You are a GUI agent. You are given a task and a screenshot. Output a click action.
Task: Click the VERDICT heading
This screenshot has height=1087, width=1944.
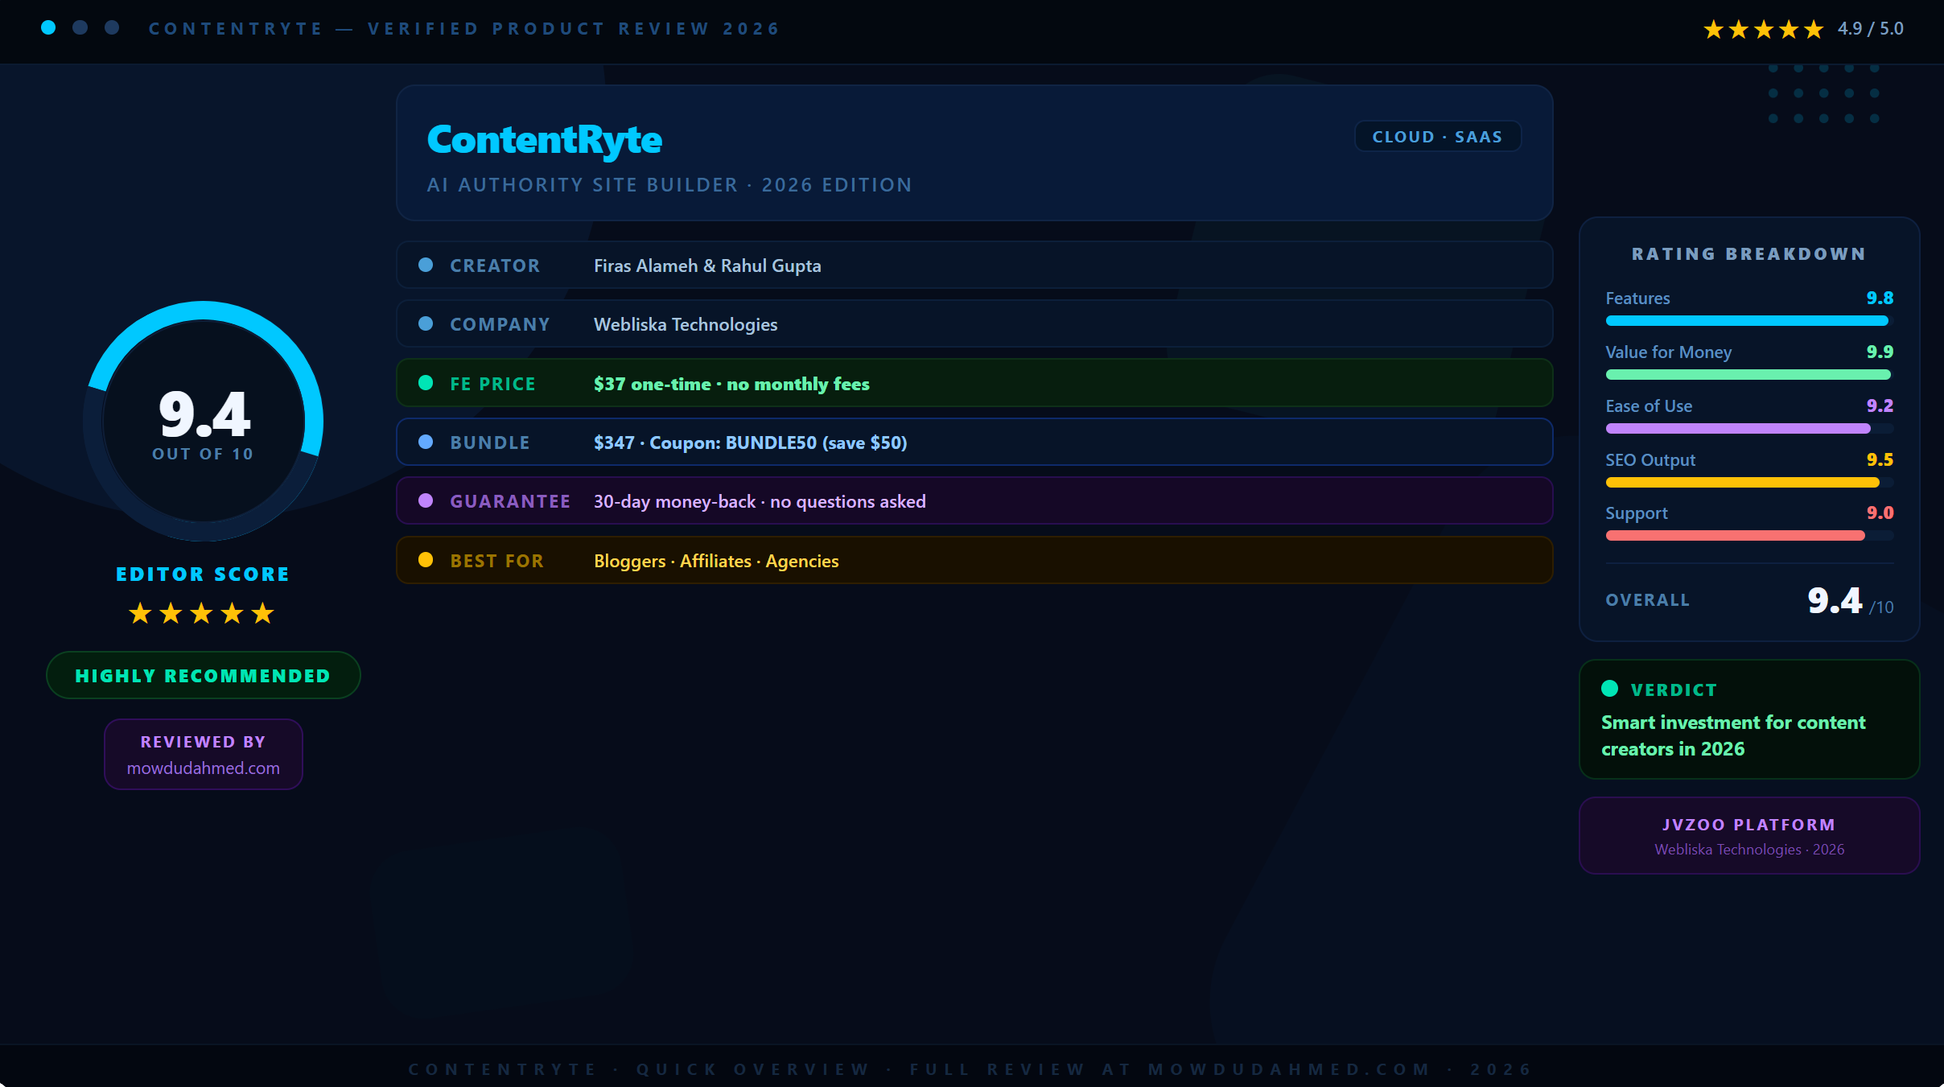(1674, 690)
